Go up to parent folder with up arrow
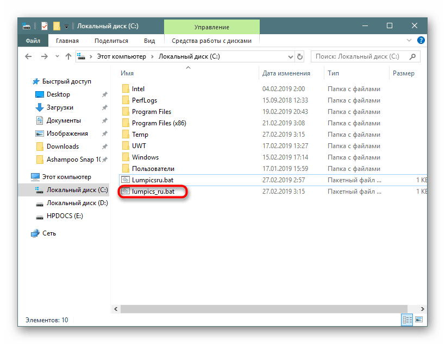445x344 pixels. coord(67,56)
